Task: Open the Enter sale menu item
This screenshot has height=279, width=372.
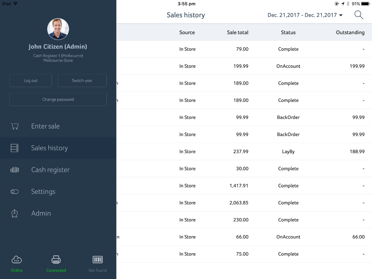Action: click(58, 126)
